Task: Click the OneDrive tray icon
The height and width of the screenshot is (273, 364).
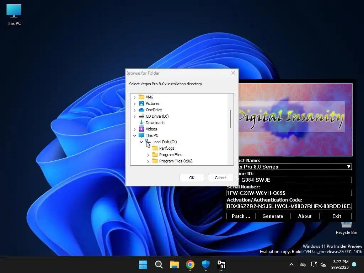Action: 303,264
